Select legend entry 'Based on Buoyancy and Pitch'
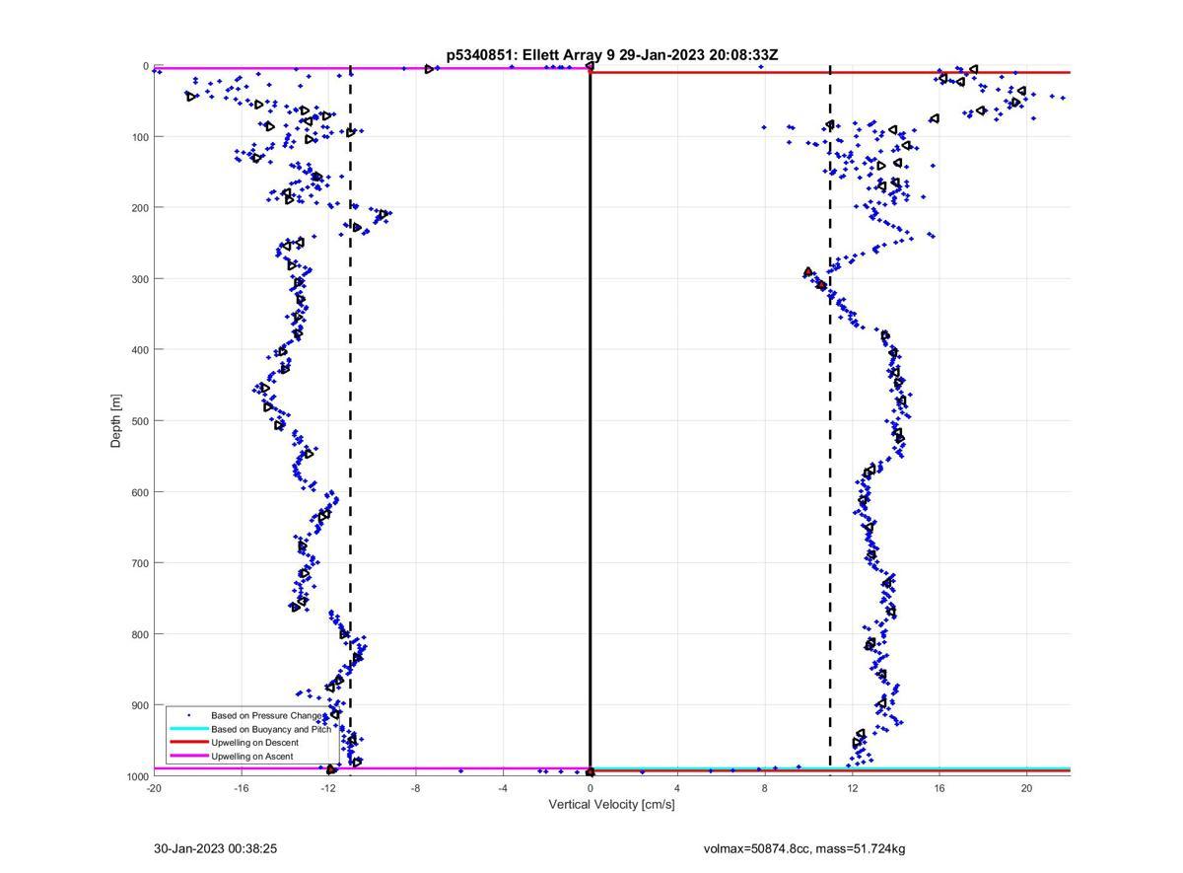This screenshot has height=873, width=1183. coord(271,729)
